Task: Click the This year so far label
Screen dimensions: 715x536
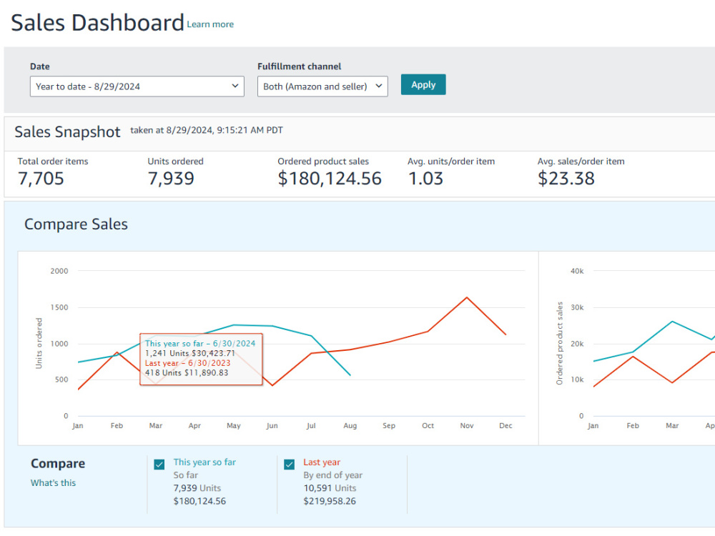Action: click(204, 462)
